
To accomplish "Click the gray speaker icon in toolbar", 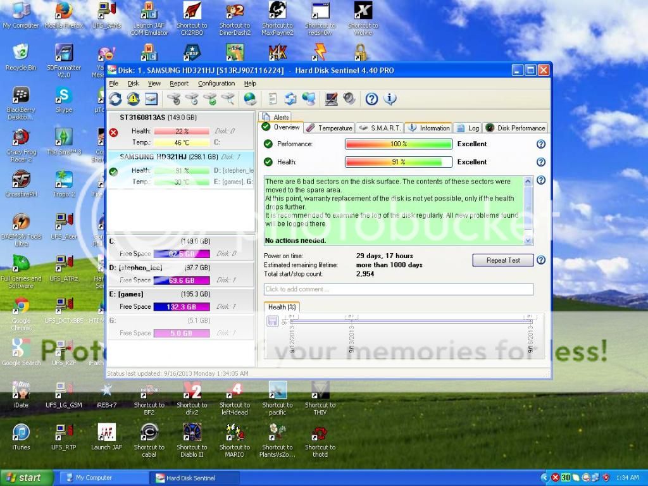I will [x=349, y=99].
